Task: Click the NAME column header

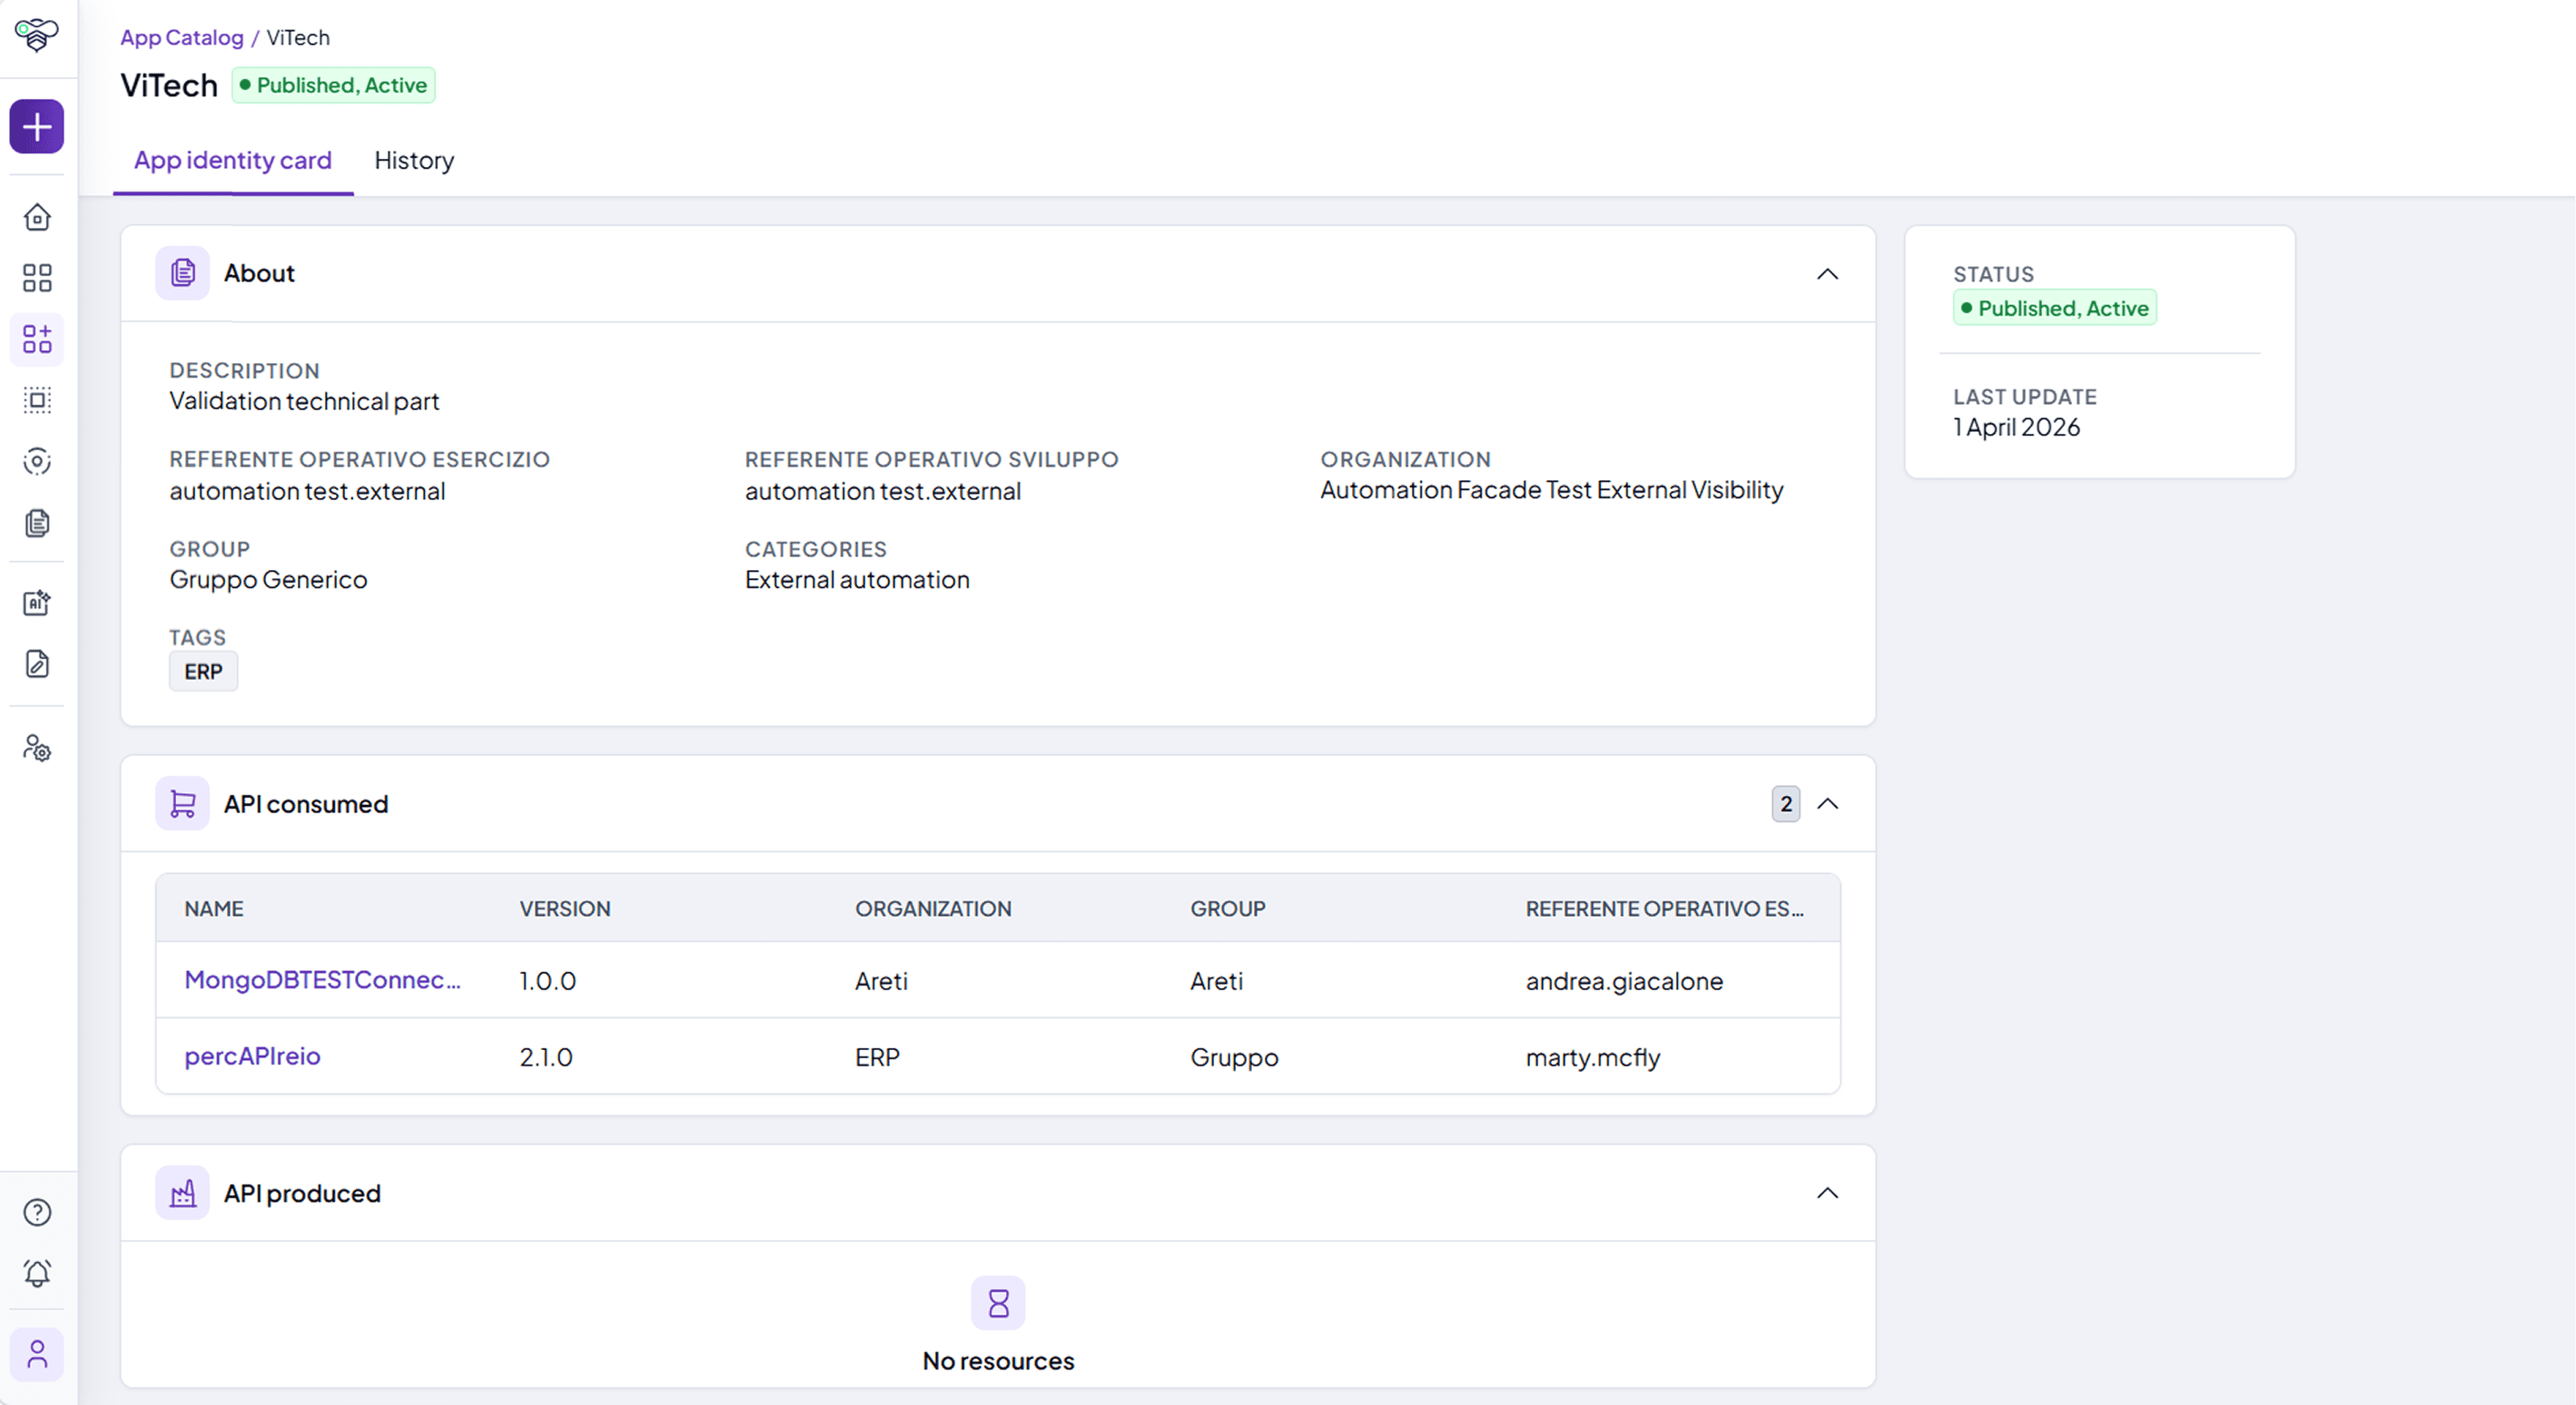Action: [214, 909]
